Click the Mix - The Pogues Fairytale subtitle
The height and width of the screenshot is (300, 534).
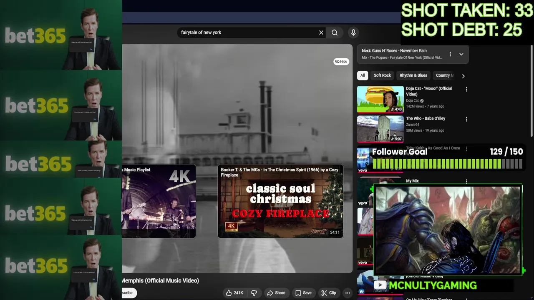tap(402, 57)
